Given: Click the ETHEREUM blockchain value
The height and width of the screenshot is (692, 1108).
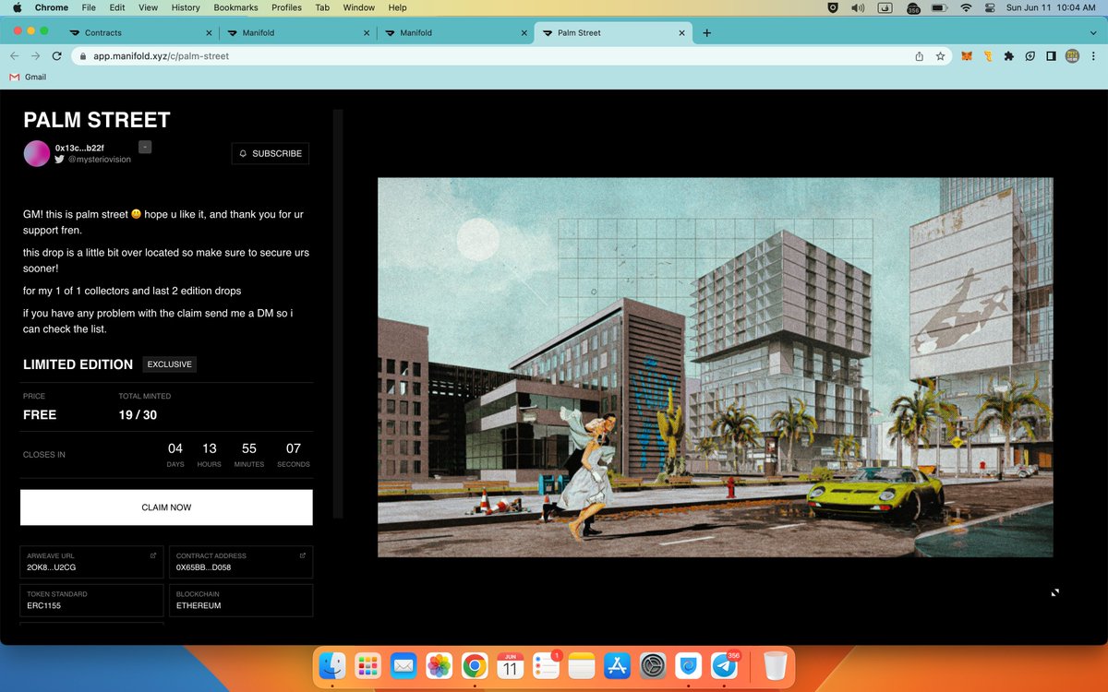Looking at the screenshot, I should click(199, 606).
